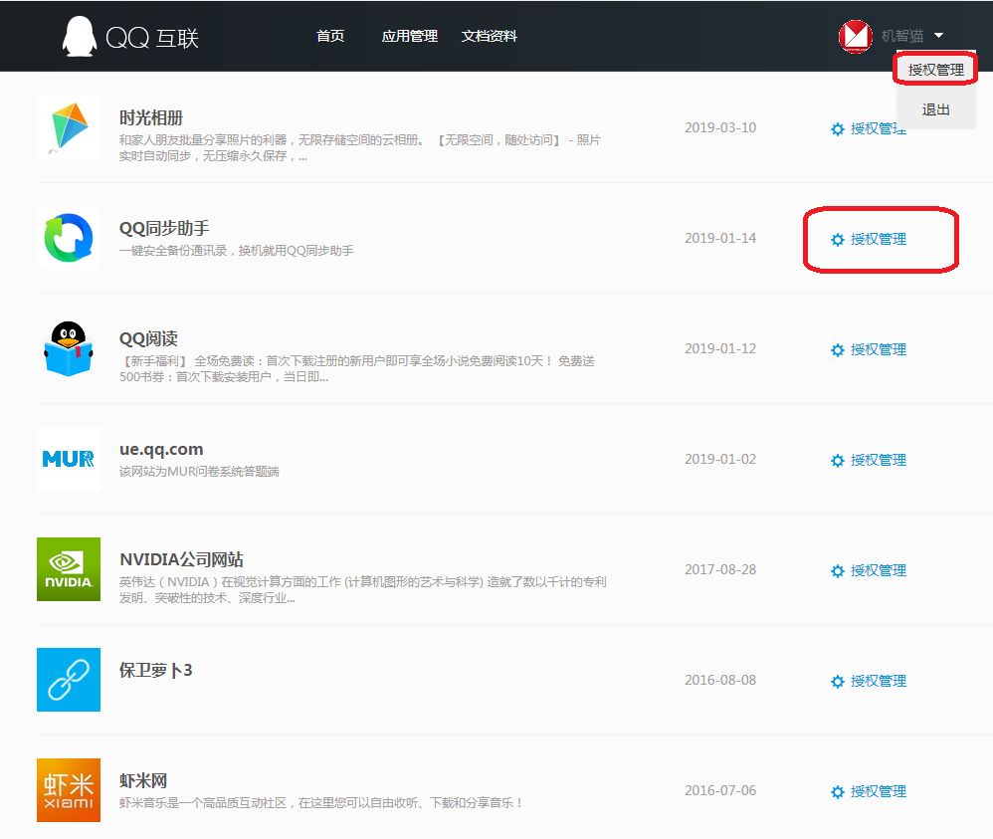Screen dimensions: 993x839
Task: Expand the 机智猫 account dropdown arrow
Action: pyautogui.click(x=938, y=35)
